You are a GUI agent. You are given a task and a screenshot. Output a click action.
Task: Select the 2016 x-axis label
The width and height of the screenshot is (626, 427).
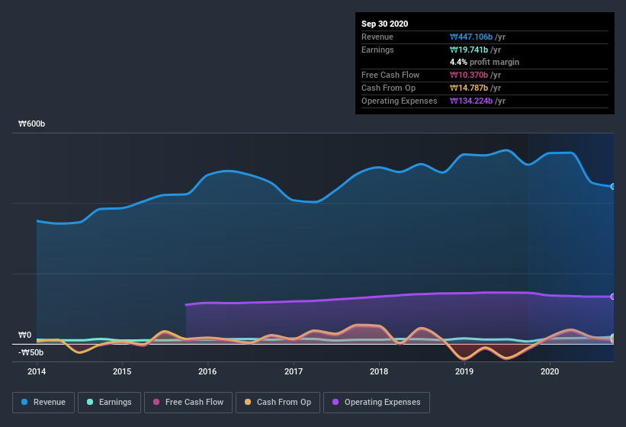click(x=207, y=372)
